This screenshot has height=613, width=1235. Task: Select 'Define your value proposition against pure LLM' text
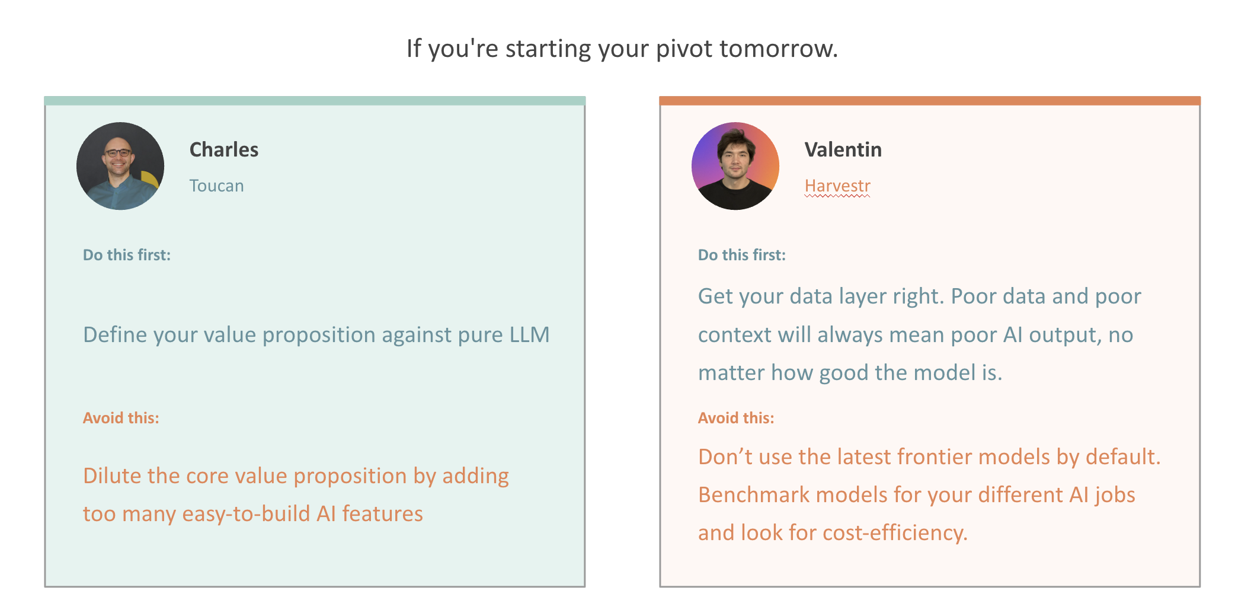[x=316, y=335]
